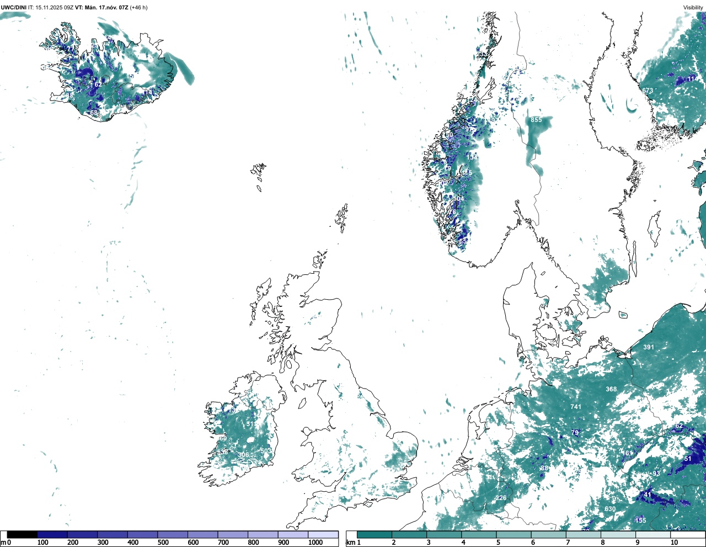Viewport: 706px width, 547px height.
Task: Click the '1000' label on meter legend
Action: (315, 543)
